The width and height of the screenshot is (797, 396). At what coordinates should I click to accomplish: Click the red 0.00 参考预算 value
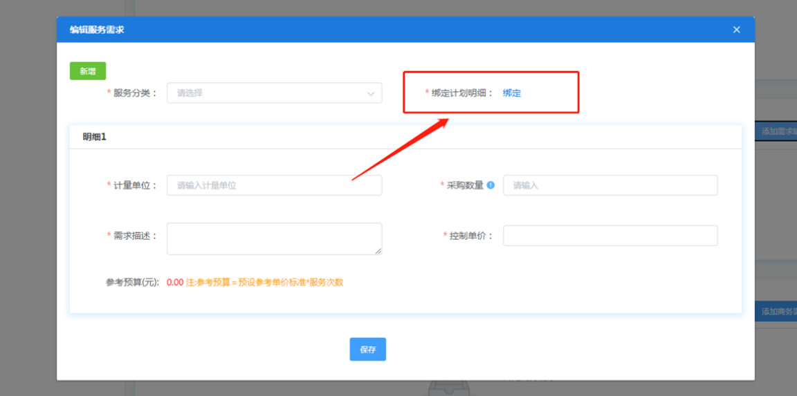175,283
